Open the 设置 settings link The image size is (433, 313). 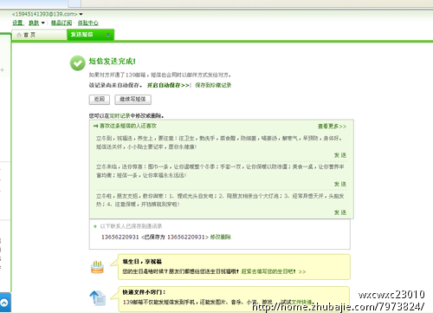coord(17,23)
